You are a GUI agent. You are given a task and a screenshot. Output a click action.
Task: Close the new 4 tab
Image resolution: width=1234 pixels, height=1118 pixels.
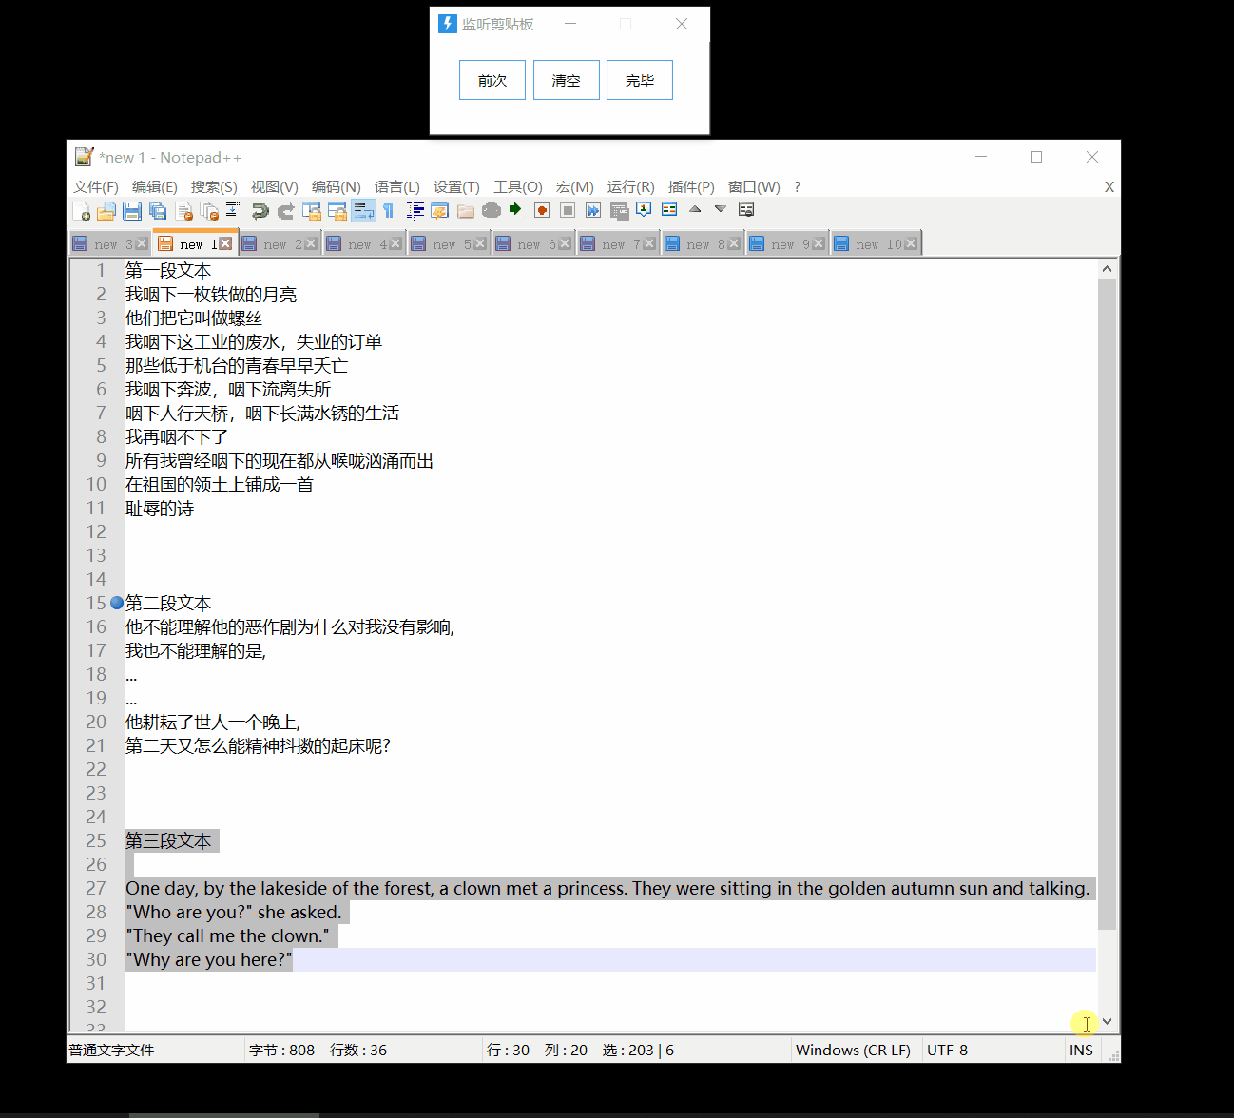[395, 243]
